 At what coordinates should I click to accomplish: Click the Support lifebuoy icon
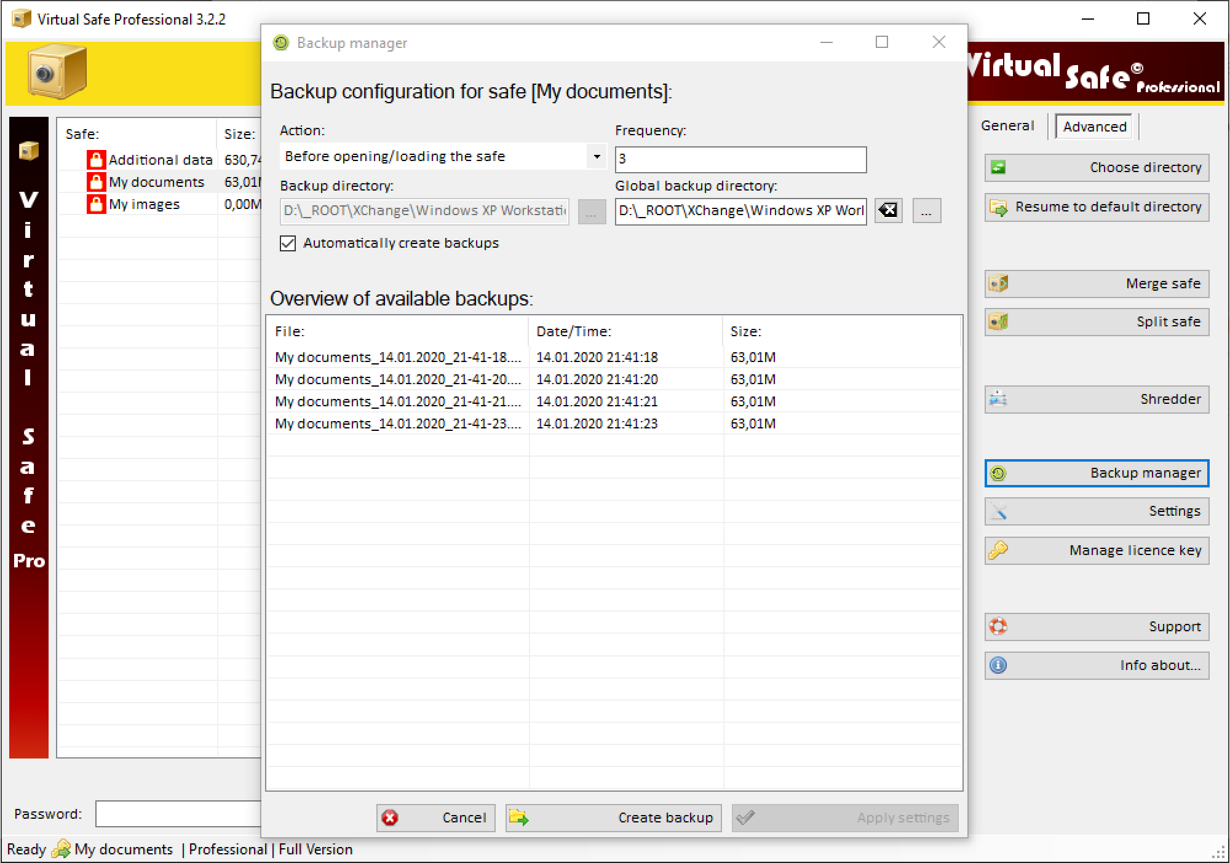(998, 626)
